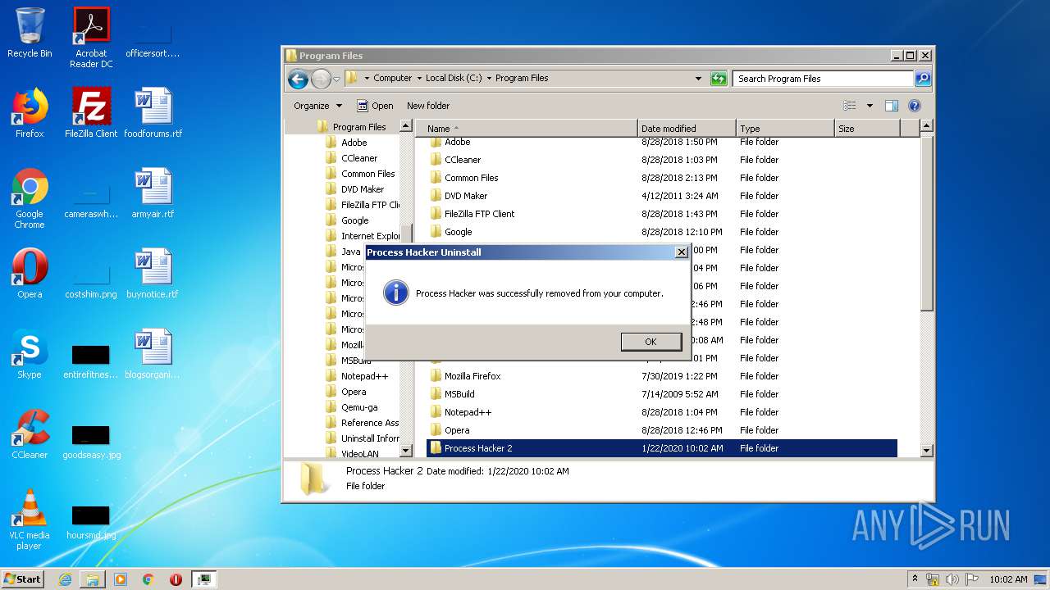Click Local Disk (C:) breadcrumb
The width and height of the screenshot is (1050, 590).
(454, 79)
